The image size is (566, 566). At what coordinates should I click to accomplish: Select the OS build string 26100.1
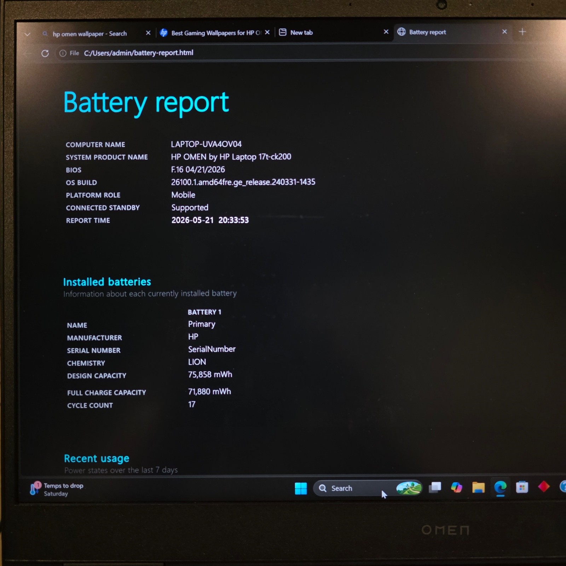243,182
